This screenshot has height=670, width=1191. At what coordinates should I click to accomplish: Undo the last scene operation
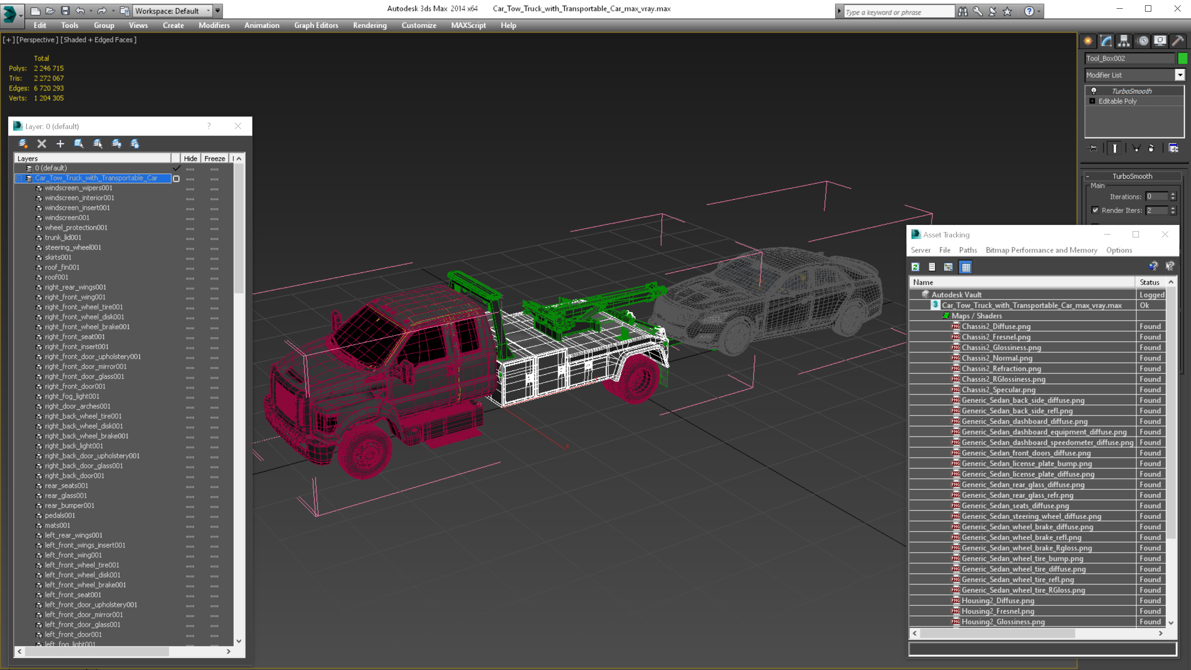coord(80,11)
